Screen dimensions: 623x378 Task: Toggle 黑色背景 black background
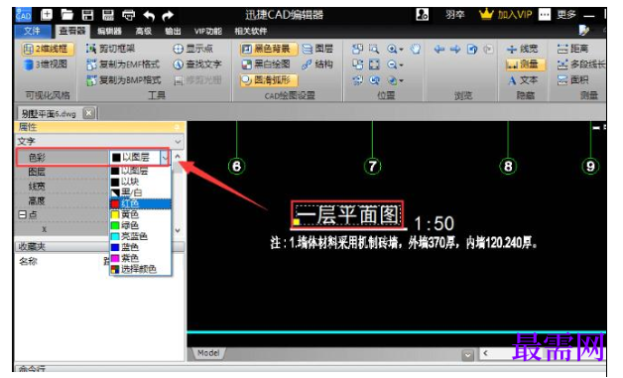point(269,49)
